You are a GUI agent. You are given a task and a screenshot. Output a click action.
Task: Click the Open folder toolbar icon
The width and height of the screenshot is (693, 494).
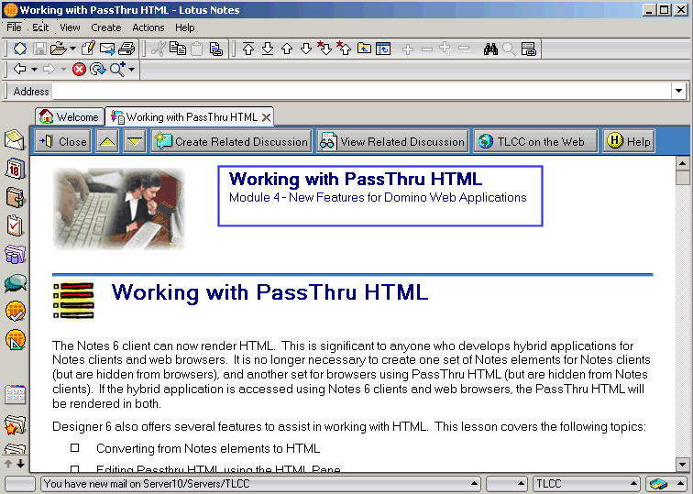tap(59, 49)
